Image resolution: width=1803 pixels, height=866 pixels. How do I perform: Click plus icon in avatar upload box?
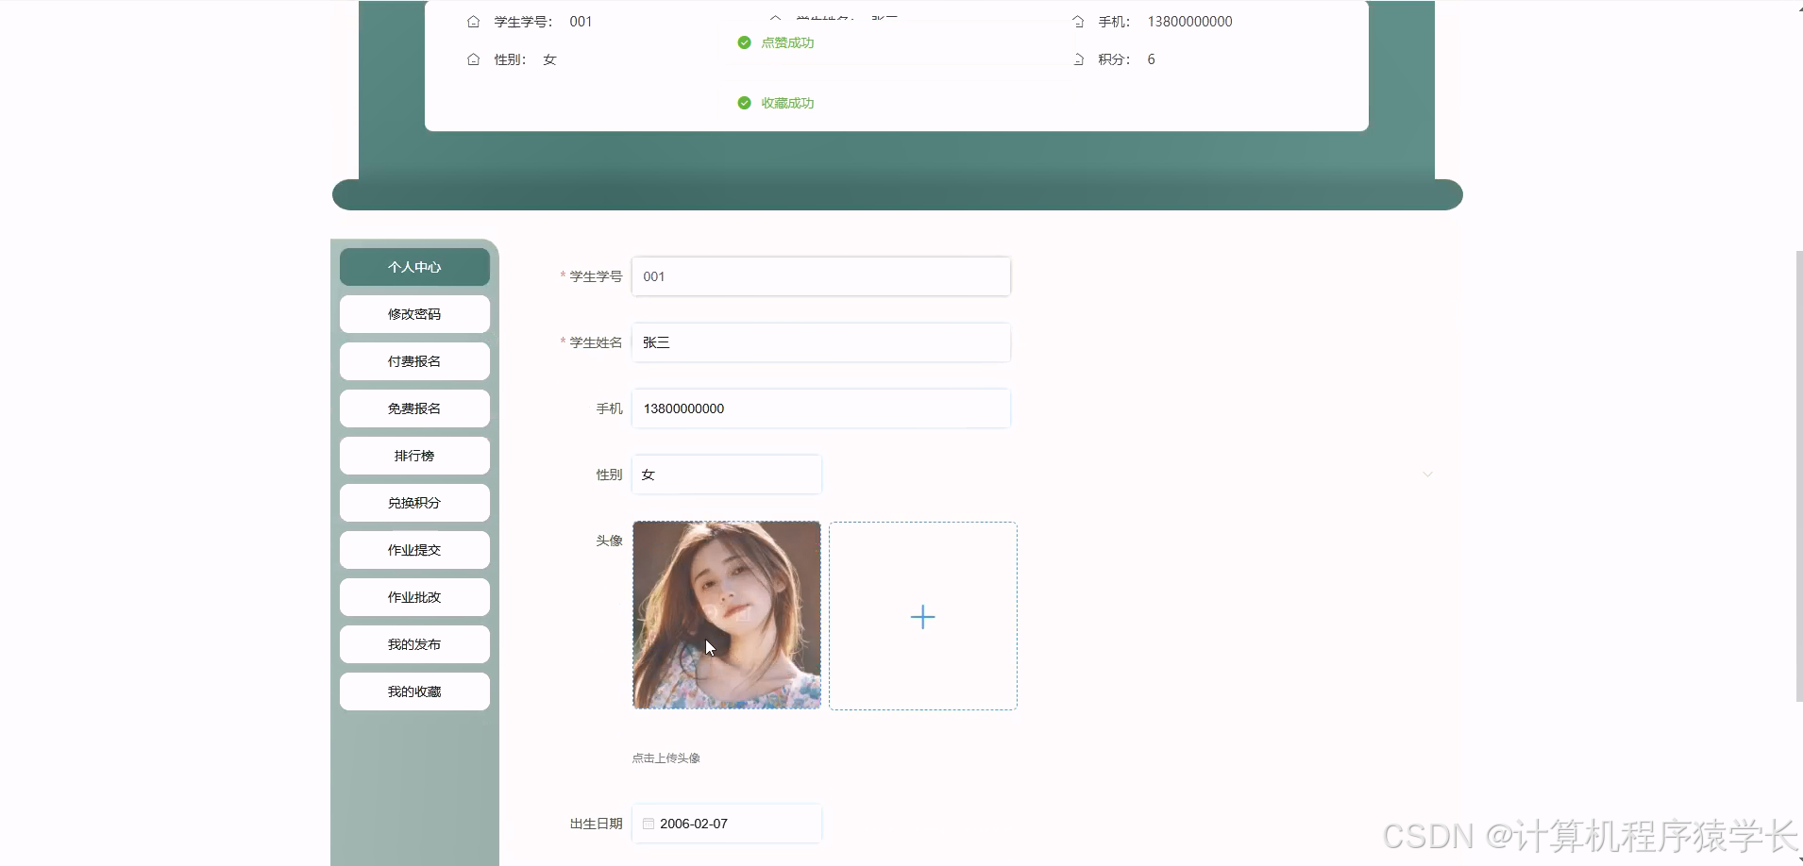click(x=922, y=616)
